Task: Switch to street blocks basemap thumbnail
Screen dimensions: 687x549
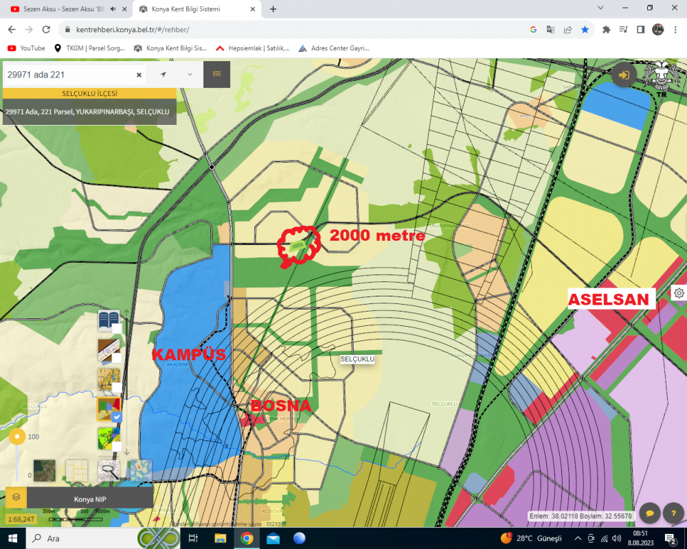Action: pos(77,471)
